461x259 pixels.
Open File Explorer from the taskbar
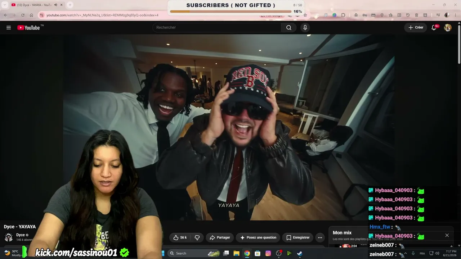pos(236,253)
